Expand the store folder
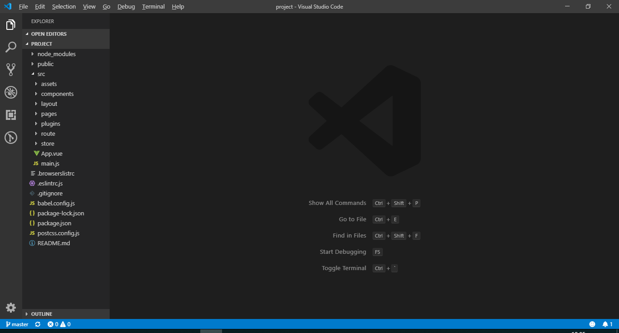Screen dimensions: 619x333 click(66, 143)
